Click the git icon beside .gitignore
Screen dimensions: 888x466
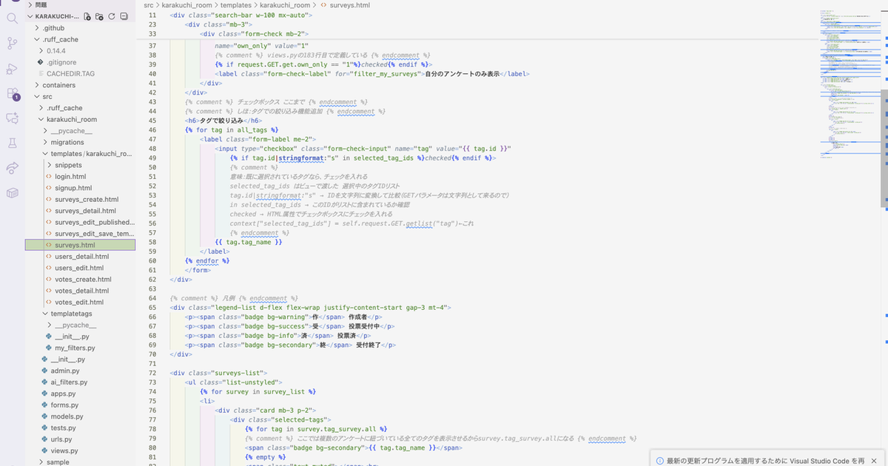[41, 62]
